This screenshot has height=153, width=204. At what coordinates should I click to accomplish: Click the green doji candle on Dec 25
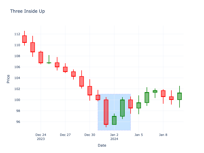49,63
